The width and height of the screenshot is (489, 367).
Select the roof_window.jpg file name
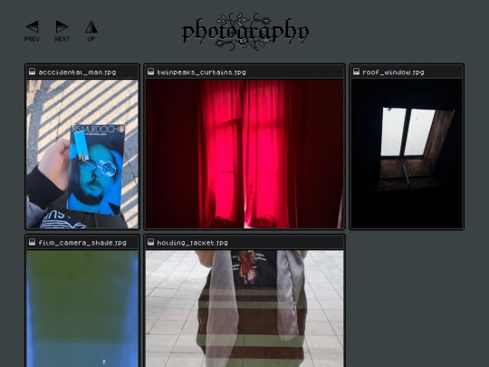pos(393,72)
